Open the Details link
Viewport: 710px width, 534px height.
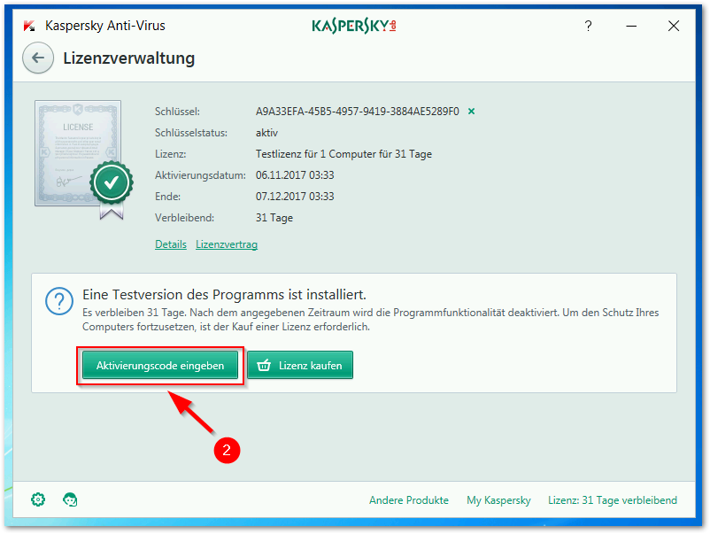171,244
